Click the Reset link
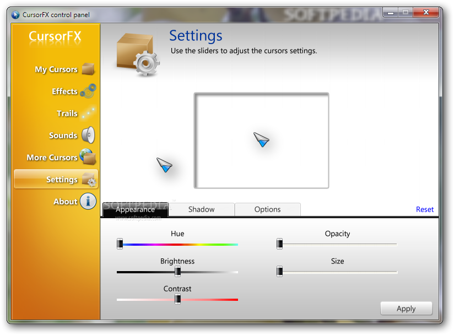Screen dimensions: 454x335 pos(425,209)
